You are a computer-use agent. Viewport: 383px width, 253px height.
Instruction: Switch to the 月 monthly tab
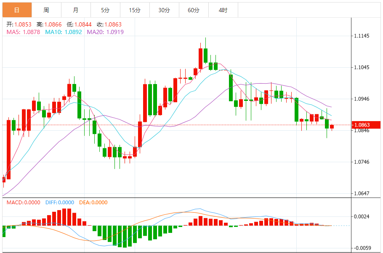click(x=76, y=10)
